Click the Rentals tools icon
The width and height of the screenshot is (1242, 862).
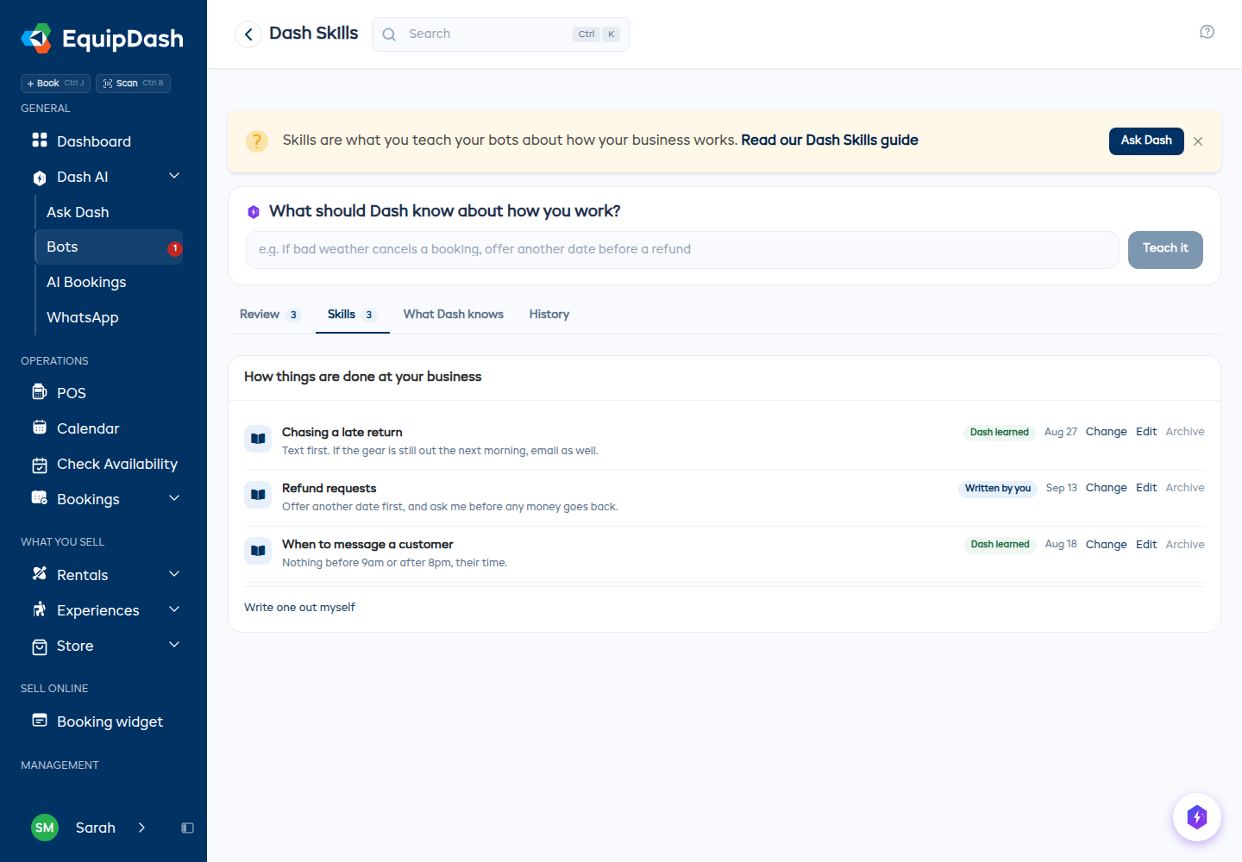pyautogui.click(x=40, y=574)
